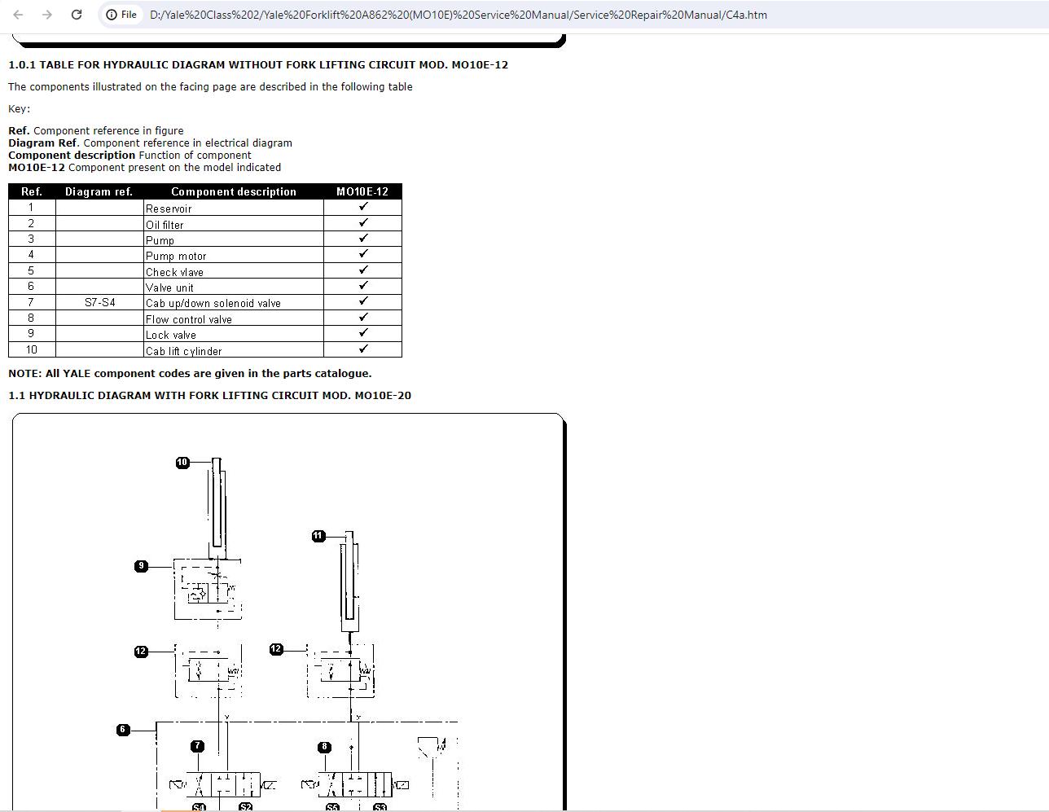The width and height of the screenshot is (1049, 812).
Task: Click the checkmark in the Reservoir row
Action: coord(363,207)
